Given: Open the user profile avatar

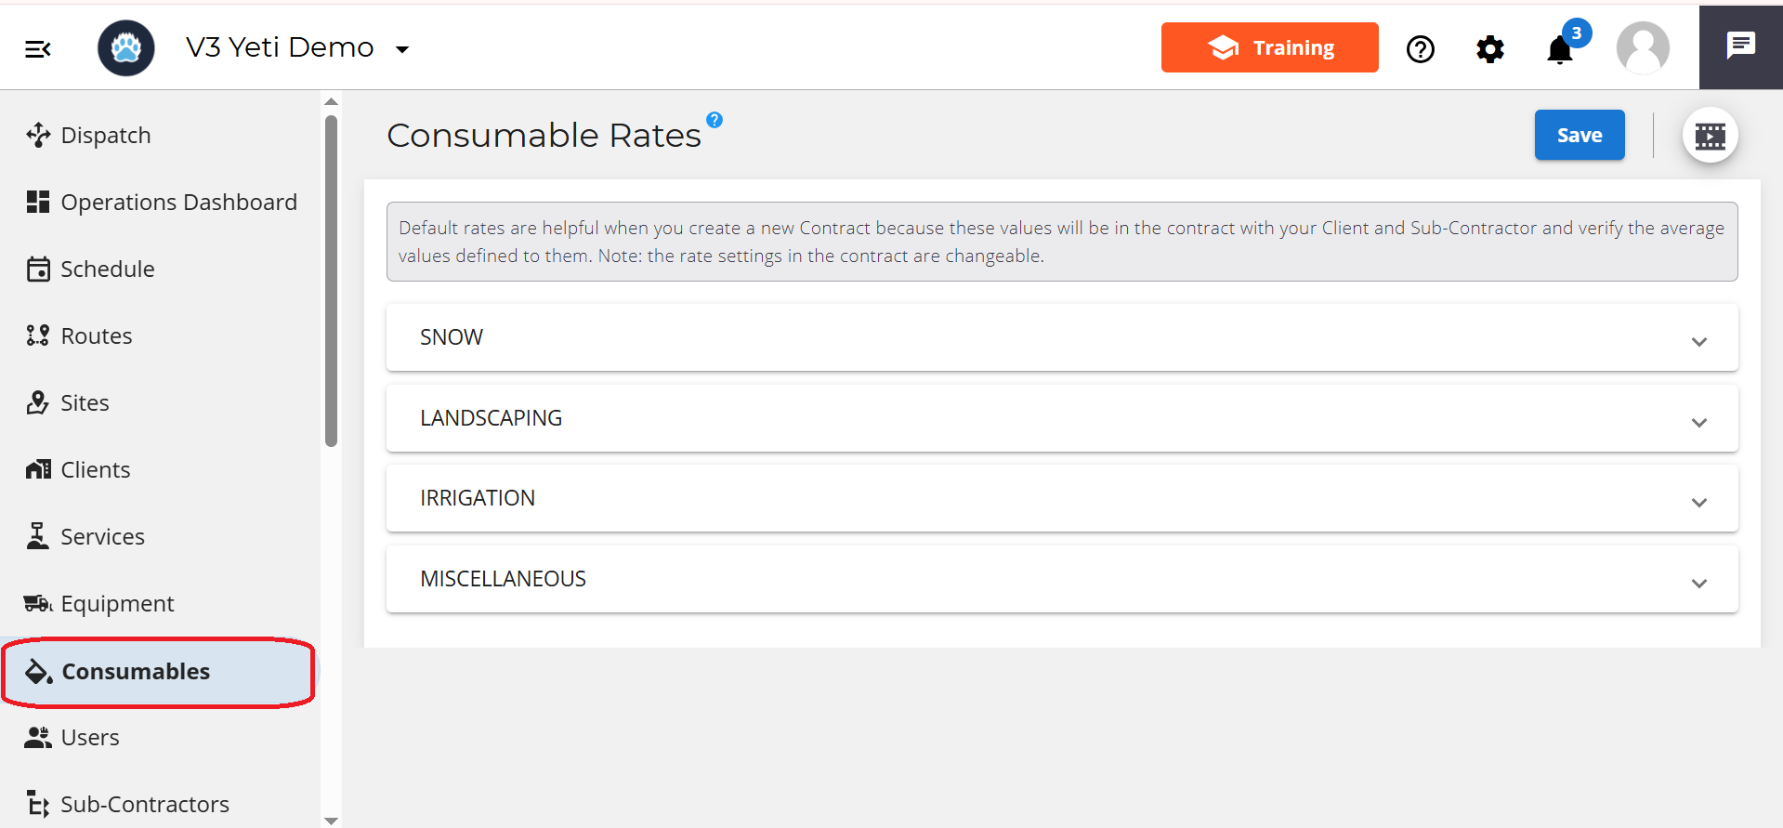Looking at the screenshot, I should pos(1643,47).
